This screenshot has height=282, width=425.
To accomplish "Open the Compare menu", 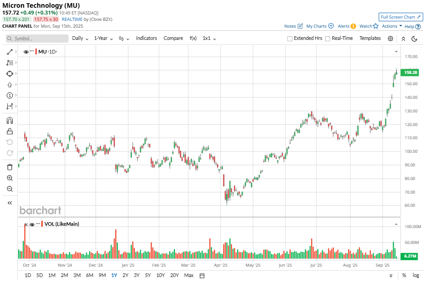I will click(173, 38).
